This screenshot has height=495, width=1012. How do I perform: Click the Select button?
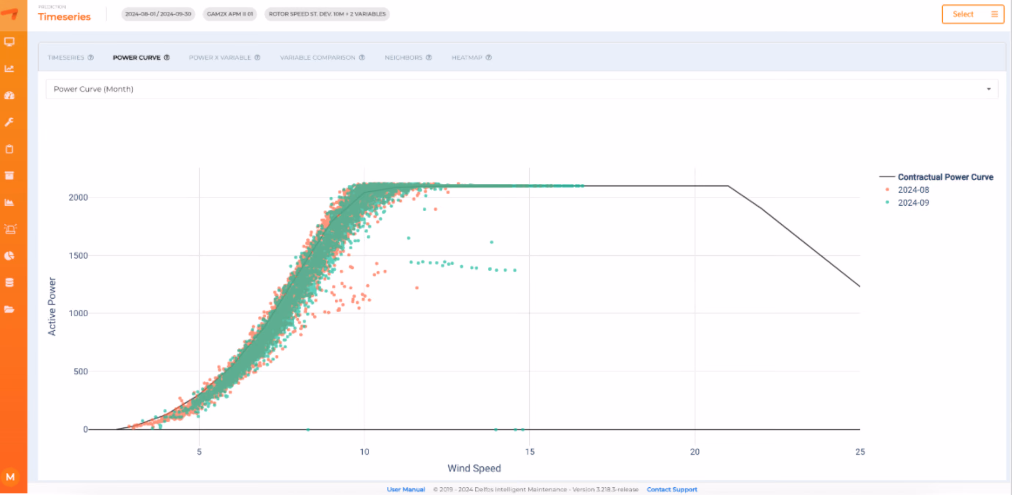coord(973,14)
